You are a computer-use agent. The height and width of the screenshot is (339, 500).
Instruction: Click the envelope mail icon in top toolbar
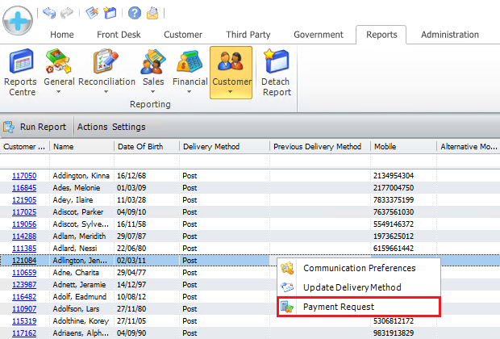152,13
